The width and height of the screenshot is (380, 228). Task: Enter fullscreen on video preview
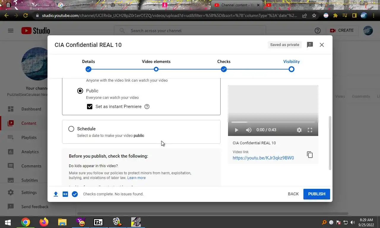point(310,130)
